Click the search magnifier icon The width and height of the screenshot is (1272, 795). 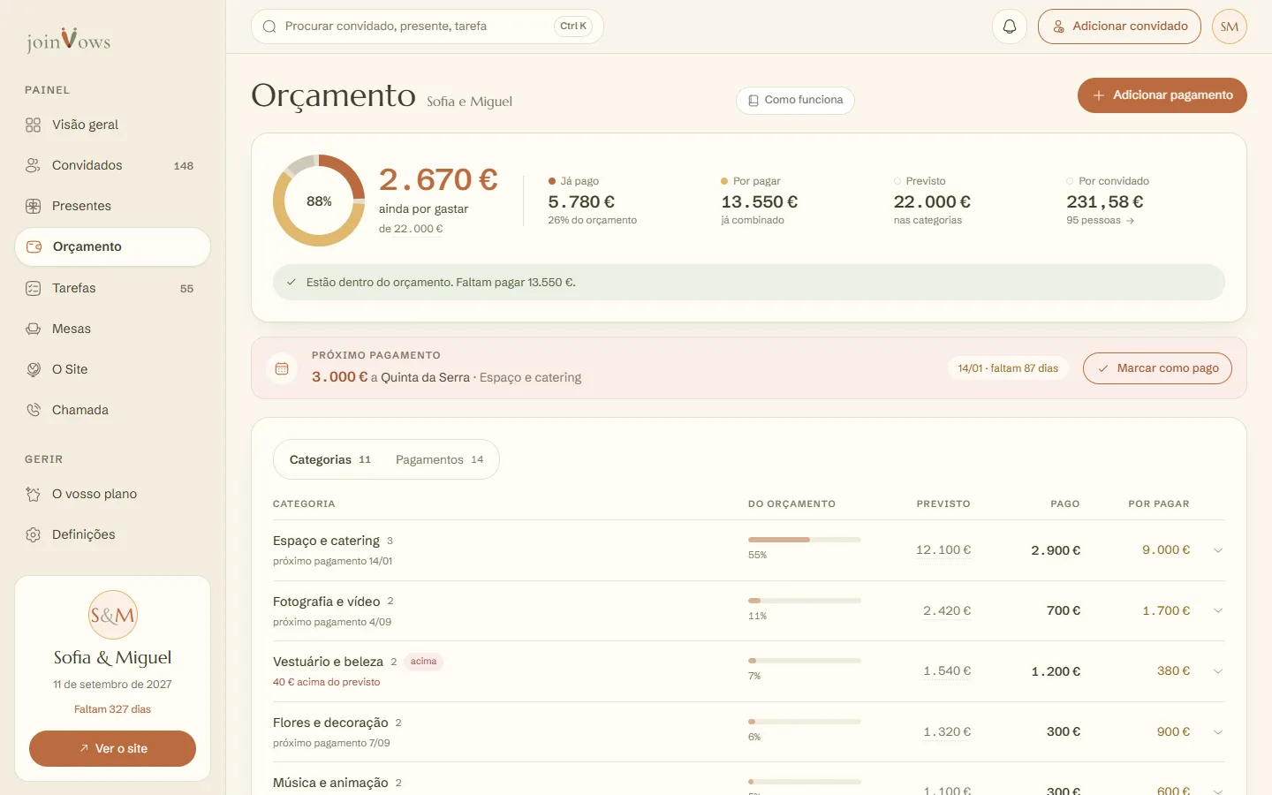[x=269, y=26]
